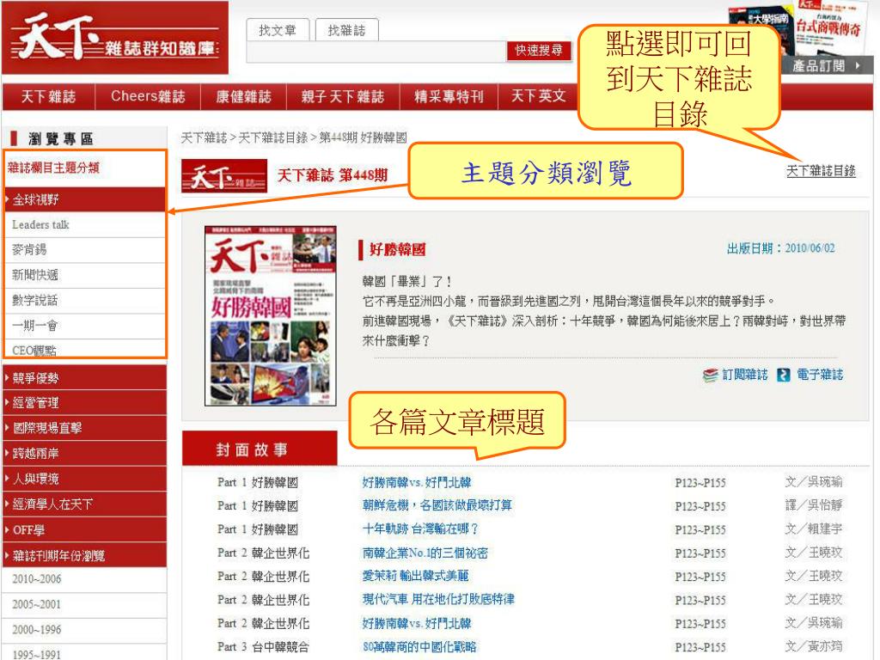Collapse the 全球視野 category
This screenshot has height=660, width=880.
85,199
